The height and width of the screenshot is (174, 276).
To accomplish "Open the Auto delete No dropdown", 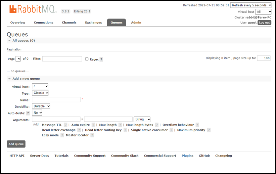I will tap(37, 113).
